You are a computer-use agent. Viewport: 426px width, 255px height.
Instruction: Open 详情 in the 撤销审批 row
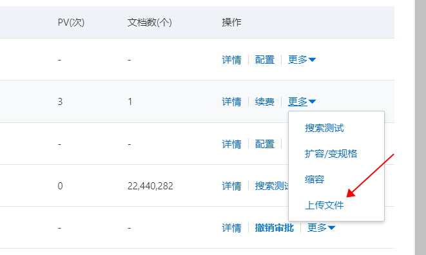(231, 228)
